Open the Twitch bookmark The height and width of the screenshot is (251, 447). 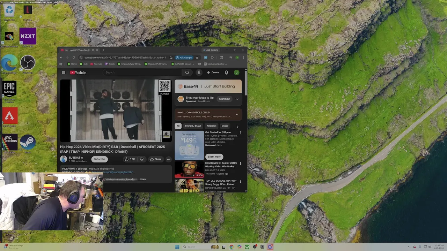tap(110, 64)
